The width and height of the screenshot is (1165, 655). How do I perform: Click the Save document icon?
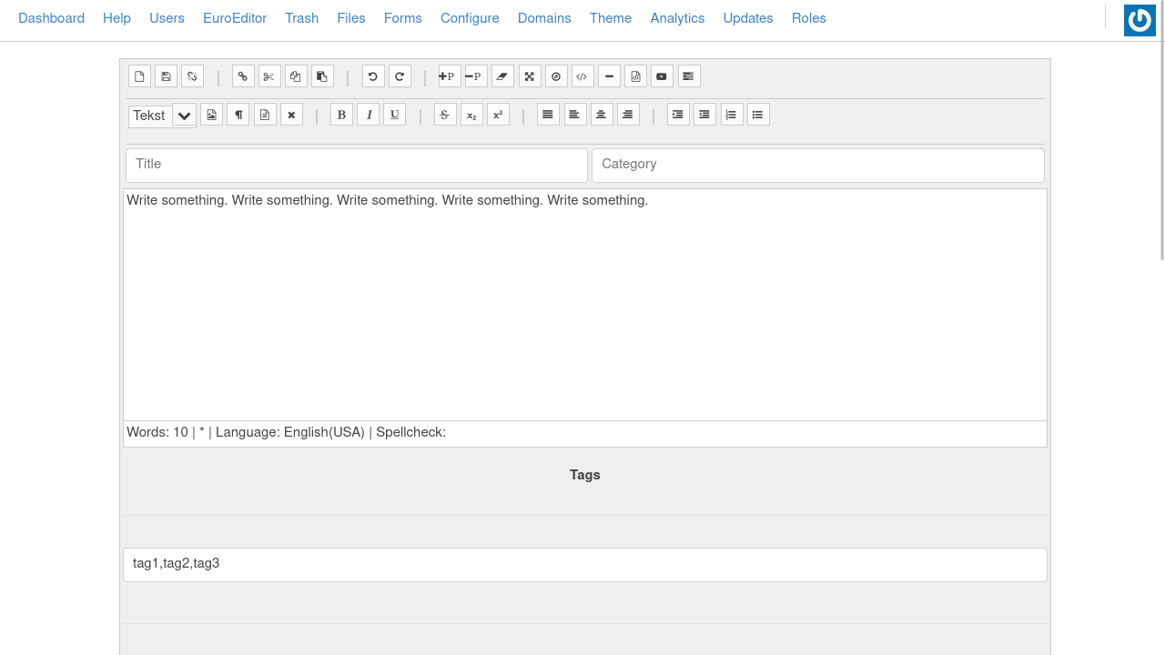[165, 76]
